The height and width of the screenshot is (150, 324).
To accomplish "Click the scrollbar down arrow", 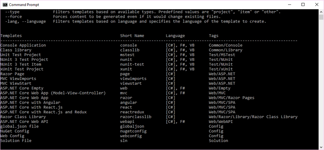I will tap(321, 147).
